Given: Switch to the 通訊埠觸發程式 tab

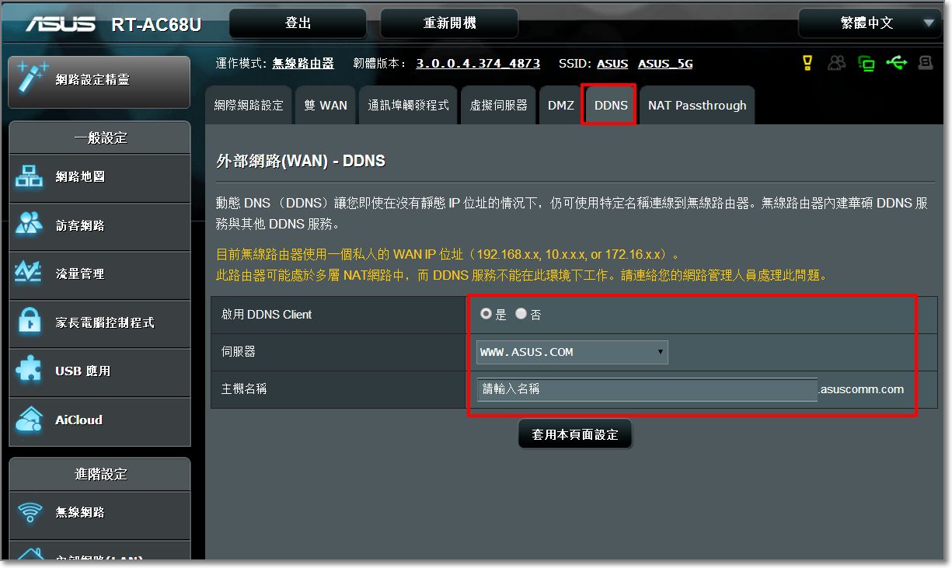Looking at the screenshot, I should (408, 105).
